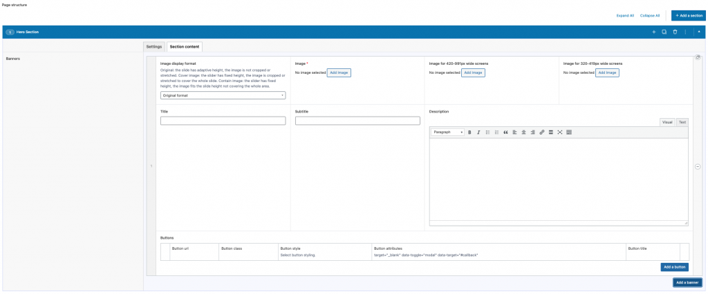708x294 pixels.
Task: Collapse Hero Section with the arrow toggle
Action: pyautogui.click(x=699, y=32)
